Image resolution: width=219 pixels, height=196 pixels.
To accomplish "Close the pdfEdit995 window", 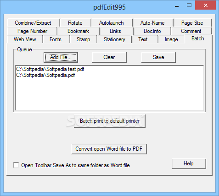I will coord(206,5).
